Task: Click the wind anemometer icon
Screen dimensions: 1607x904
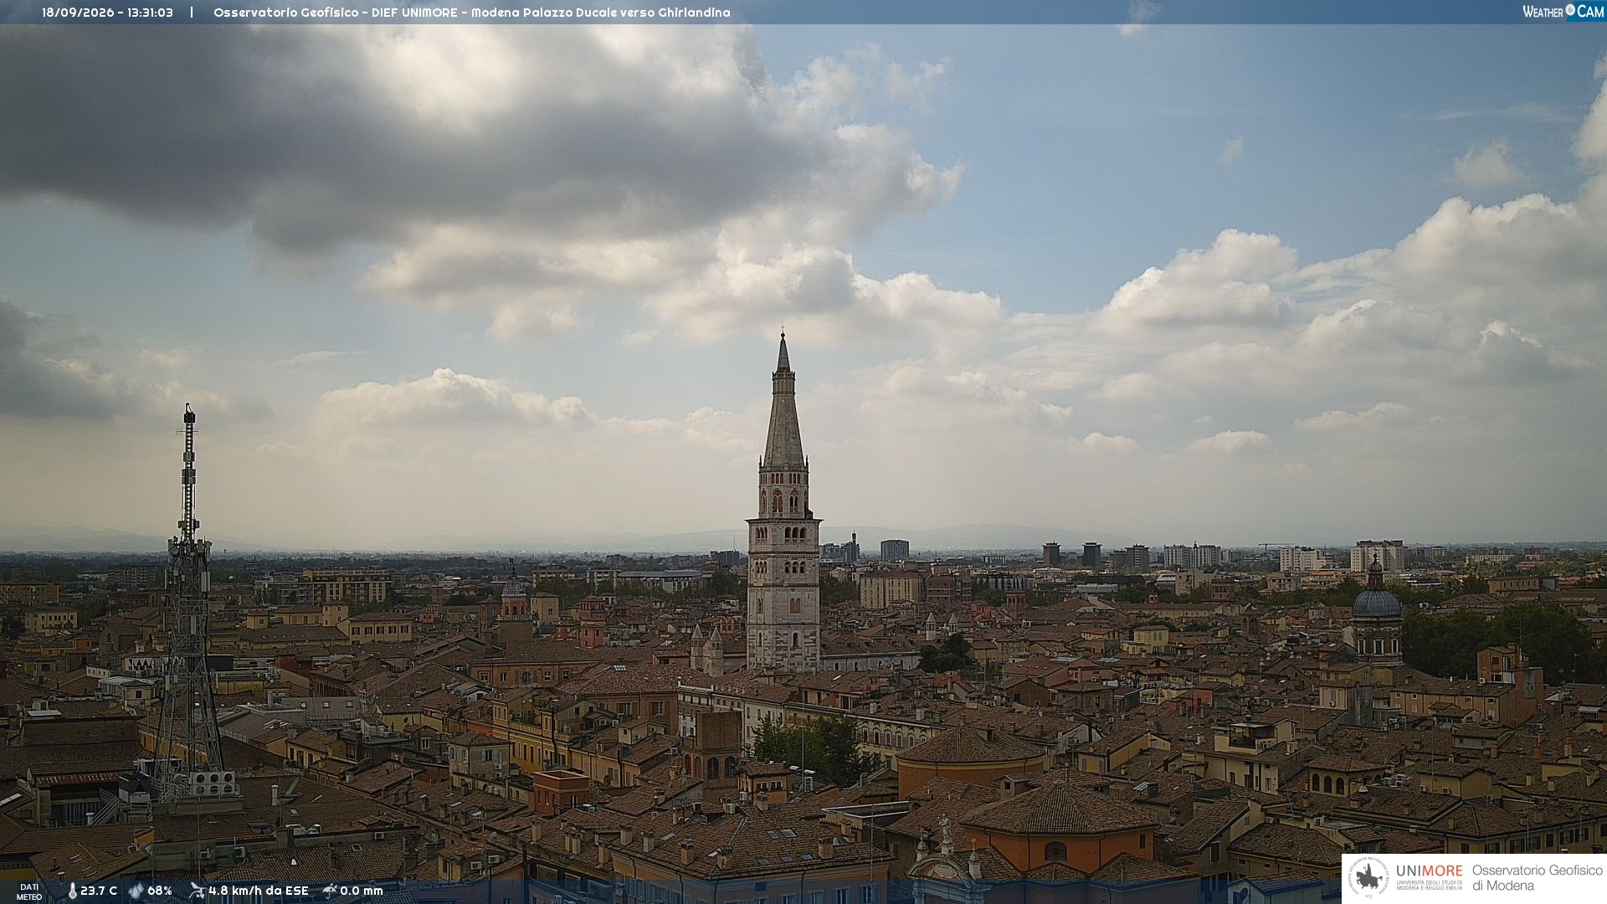Action: 197,891
